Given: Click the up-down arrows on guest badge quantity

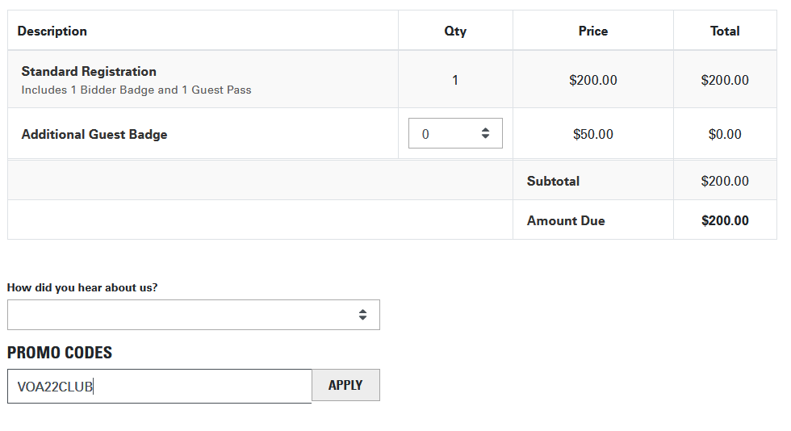Looking at the screenshot, I should 485,133.
